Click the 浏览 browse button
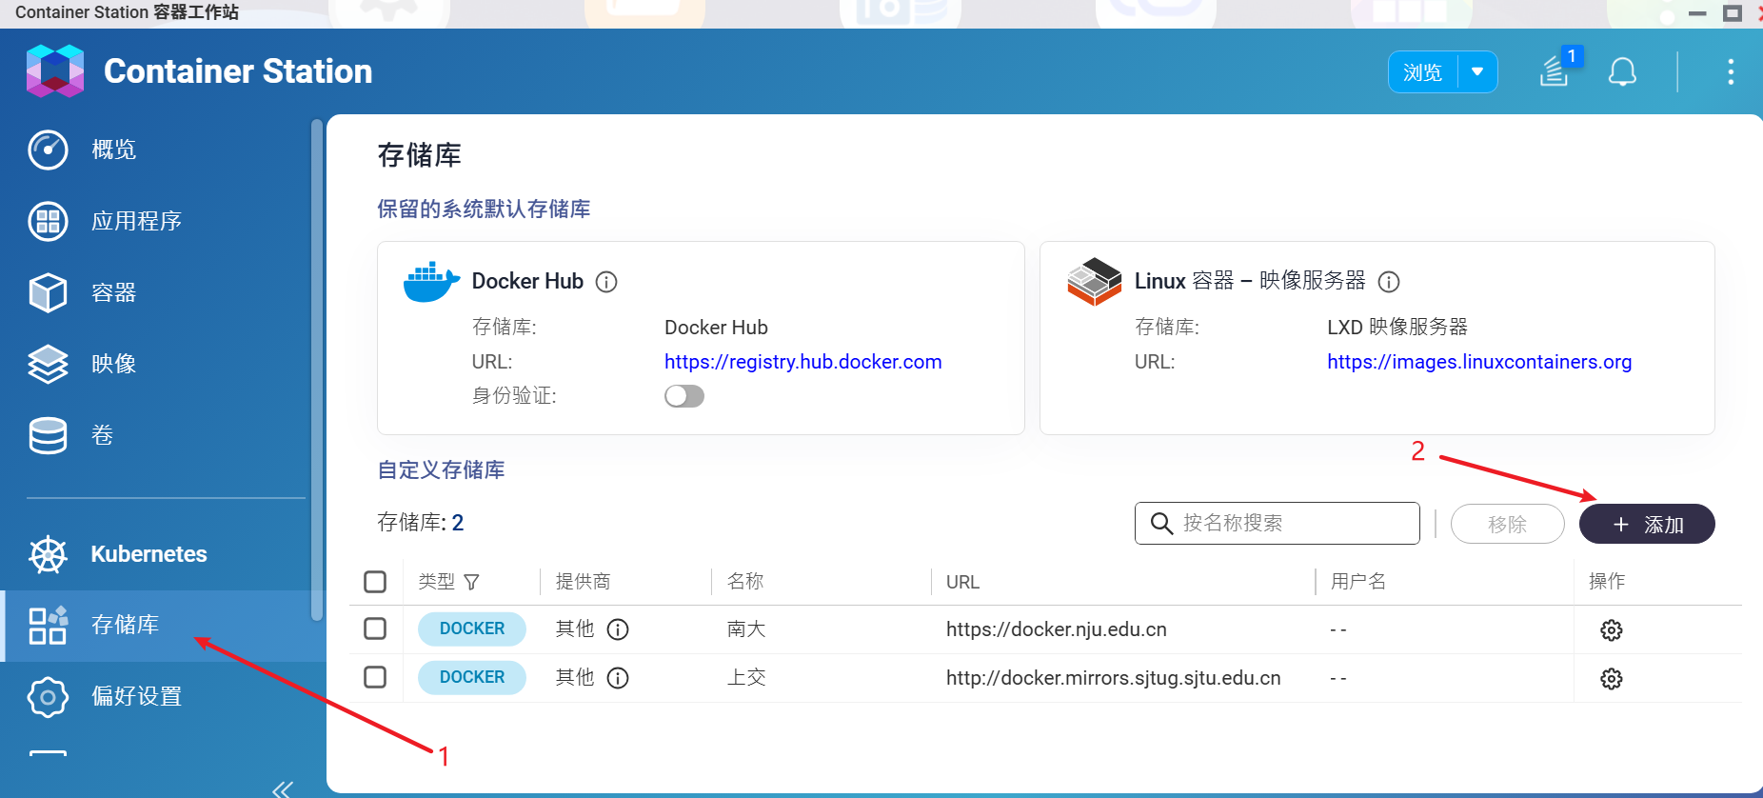The width and height of the screenshot is (1763, 798). [1423, 72]
